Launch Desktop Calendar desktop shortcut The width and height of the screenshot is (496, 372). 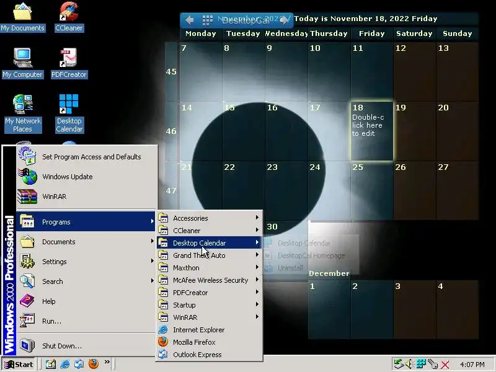click(69, 113)
